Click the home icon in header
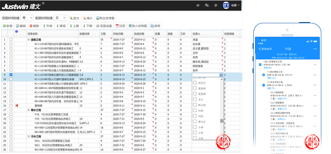This screenshot has height=154, width=331. click(x=198, y=5)
